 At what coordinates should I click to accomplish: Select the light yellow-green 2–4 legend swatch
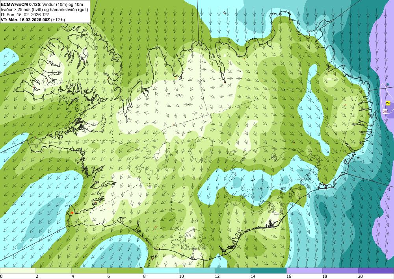(54, 271)
